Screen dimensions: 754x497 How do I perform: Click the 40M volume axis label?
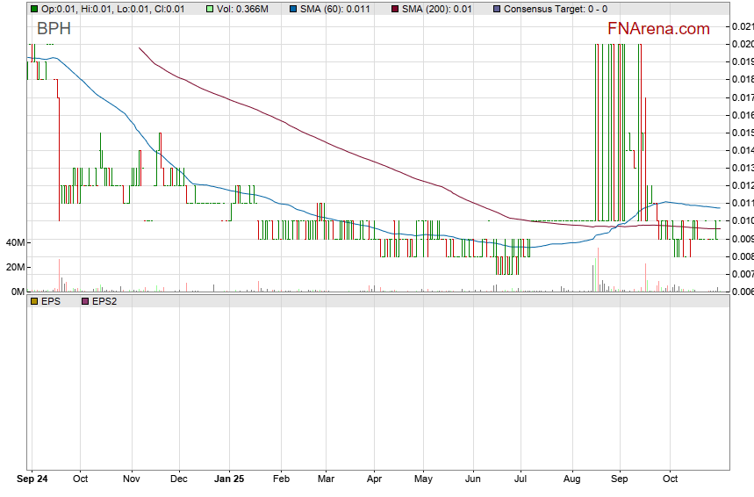[12, 242]
